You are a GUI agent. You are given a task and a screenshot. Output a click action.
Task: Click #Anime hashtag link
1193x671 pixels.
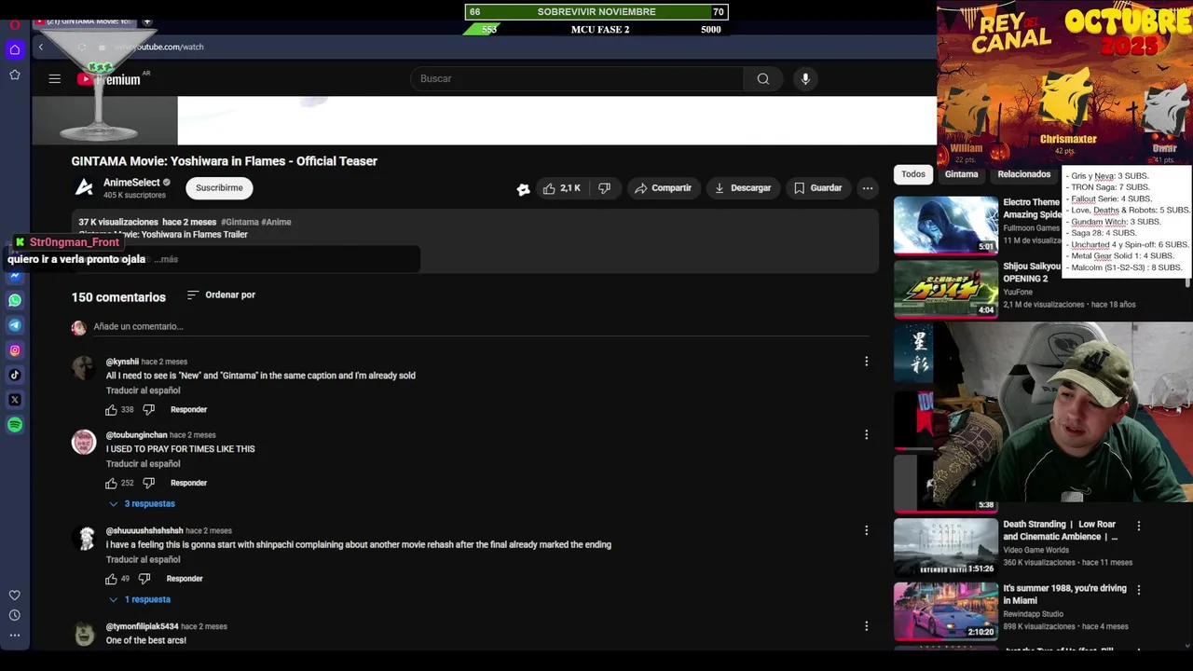276,223
